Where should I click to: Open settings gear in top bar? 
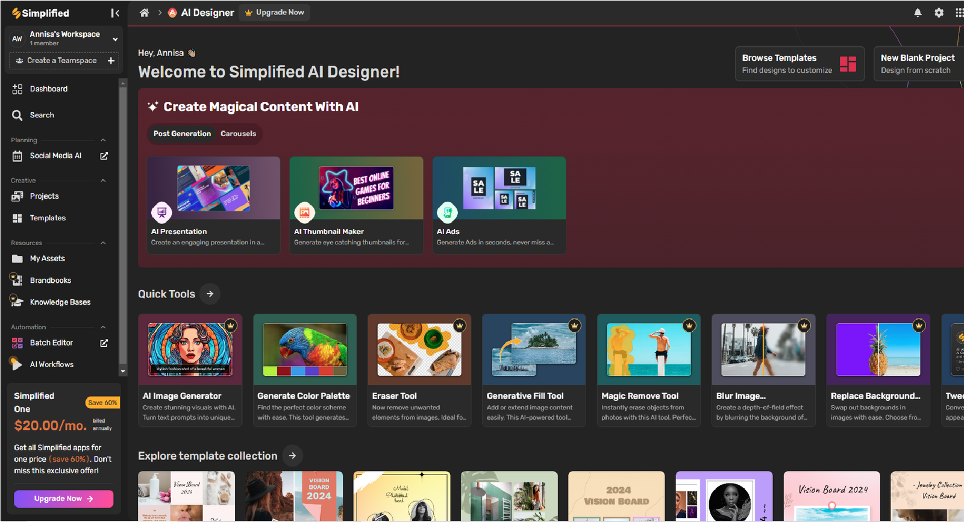pyautogui.click(x=939, y=13)
